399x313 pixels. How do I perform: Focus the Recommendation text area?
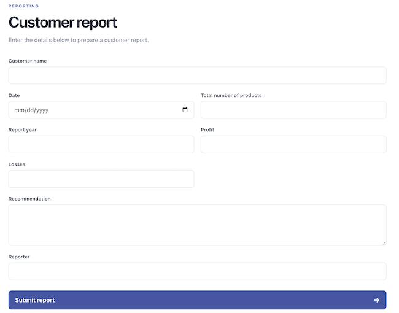pyautogui.click(x=198, y=225)
